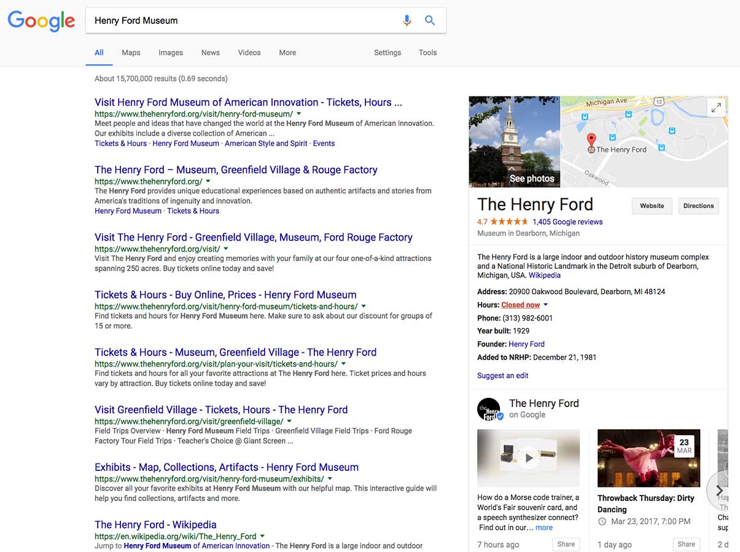Open the map thumbnail of The Henry Ford
Screen dimensions: 740x552
(x=644, y=141)
